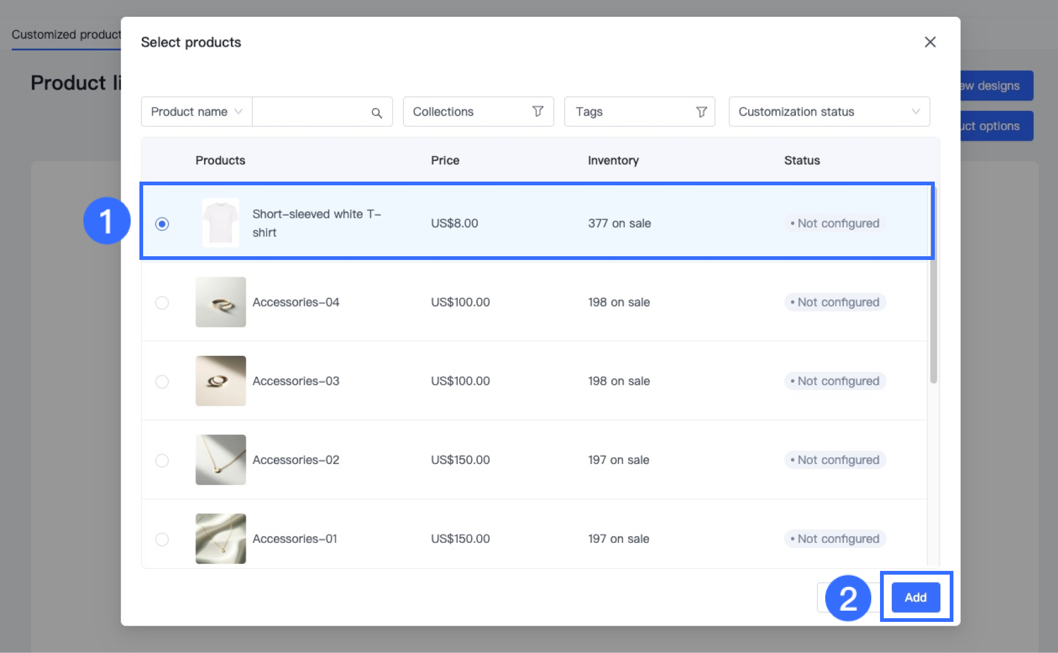Select the Accessories-04 radio button
The width and height of the screenshot is (1058, 653).
click(x=162, y=303)
